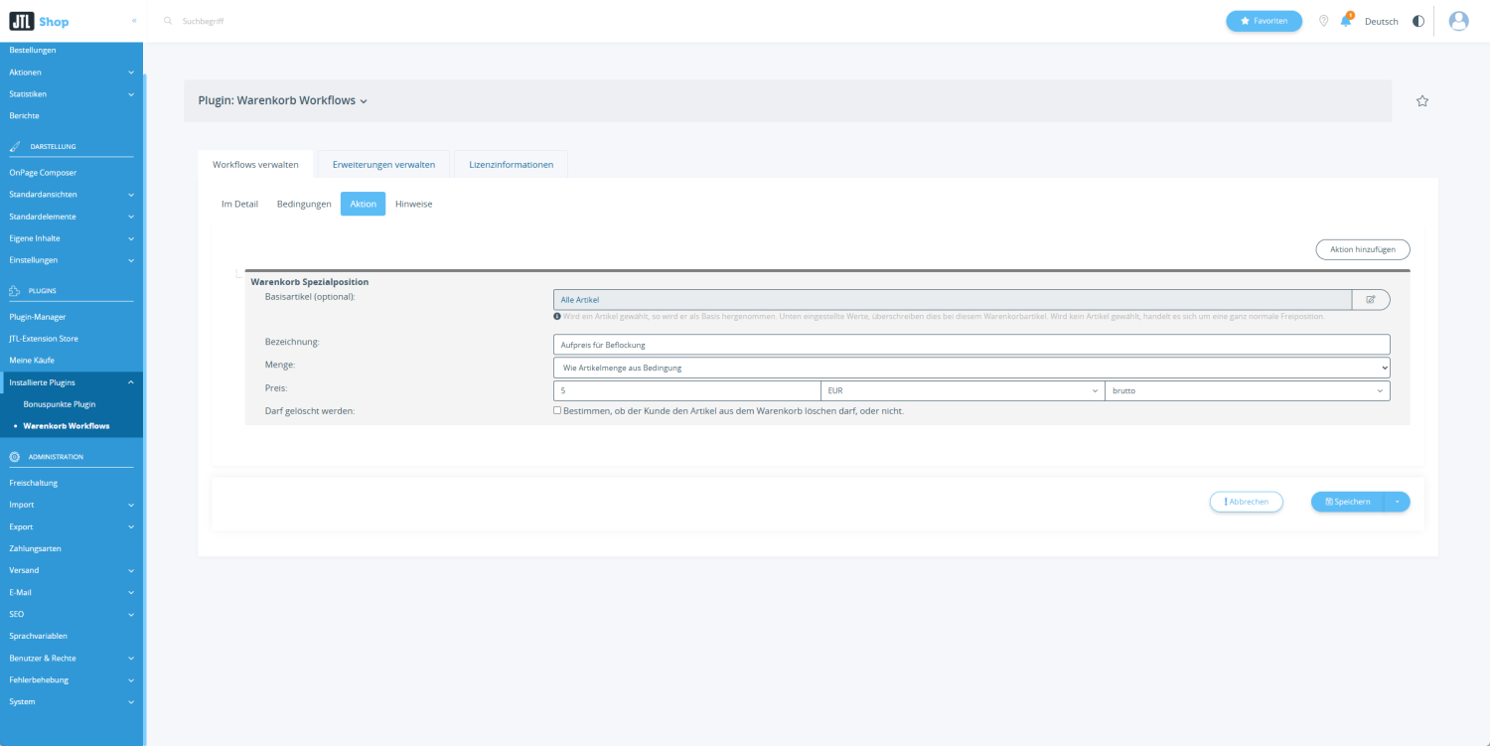This screenshot has width=1490, height=746.
Task: Click the search magnifier icon
Action: 168,21
